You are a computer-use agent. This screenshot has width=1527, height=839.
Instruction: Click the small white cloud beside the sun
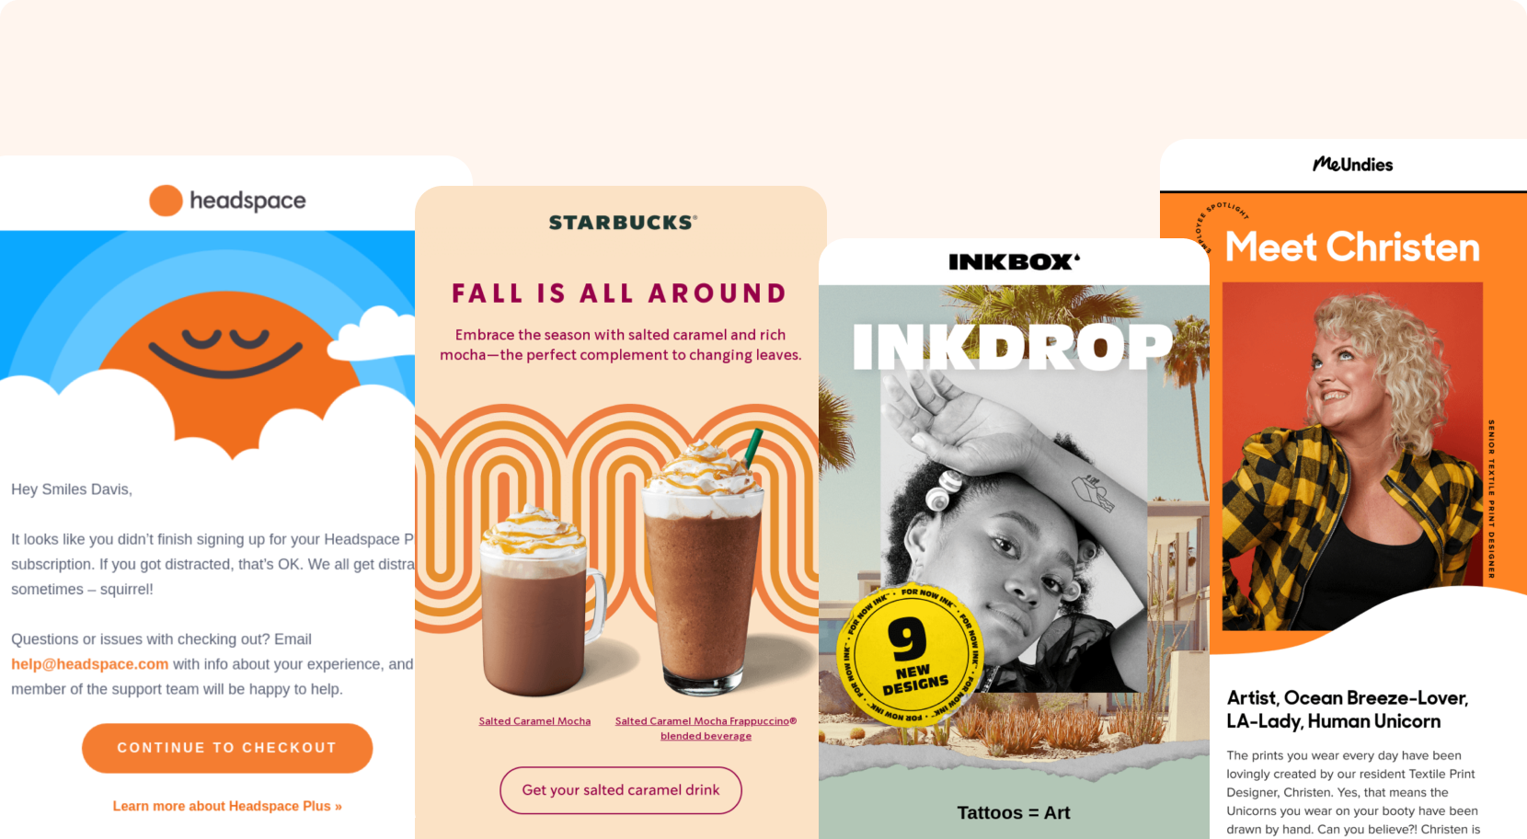pyautogui.click(x=371, y=334)
